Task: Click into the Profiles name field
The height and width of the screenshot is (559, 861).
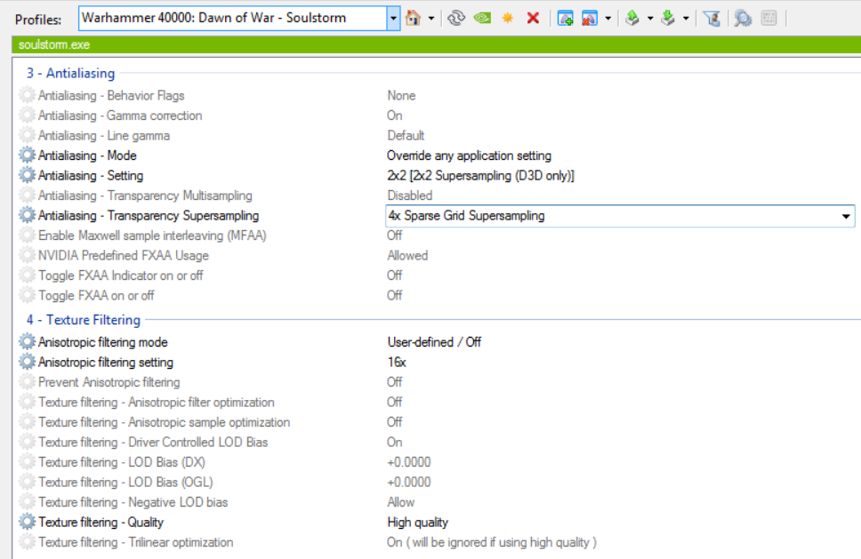Action: click(x=233, y=18)
